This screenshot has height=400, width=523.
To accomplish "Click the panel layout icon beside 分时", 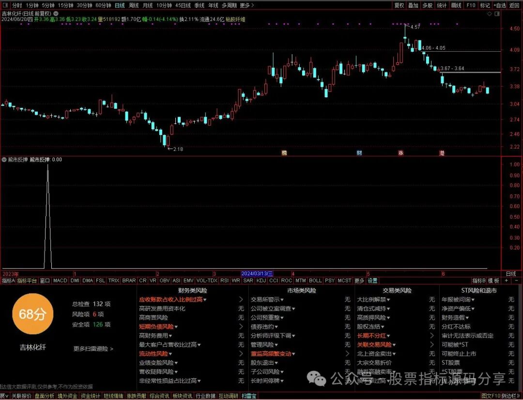I will [5, 5].
